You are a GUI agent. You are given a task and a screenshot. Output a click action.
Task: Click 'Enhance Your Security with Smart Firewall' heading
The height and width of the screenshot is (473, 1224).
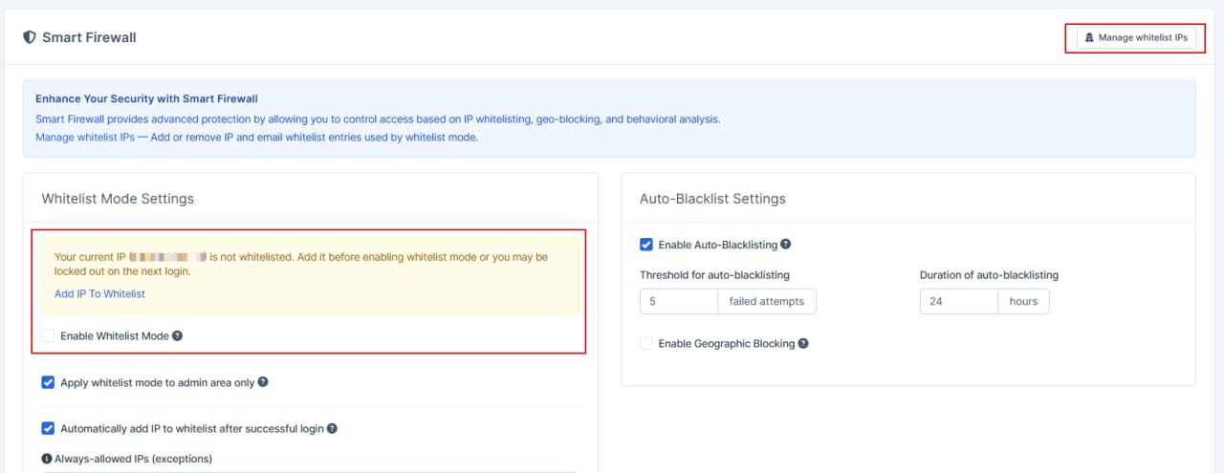click(x=146, y=98)
